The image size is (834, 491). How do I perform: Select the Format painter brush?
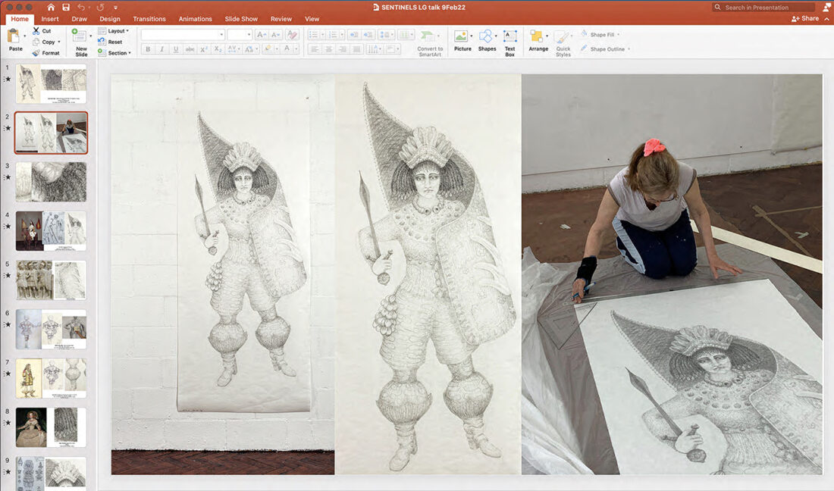36,53
